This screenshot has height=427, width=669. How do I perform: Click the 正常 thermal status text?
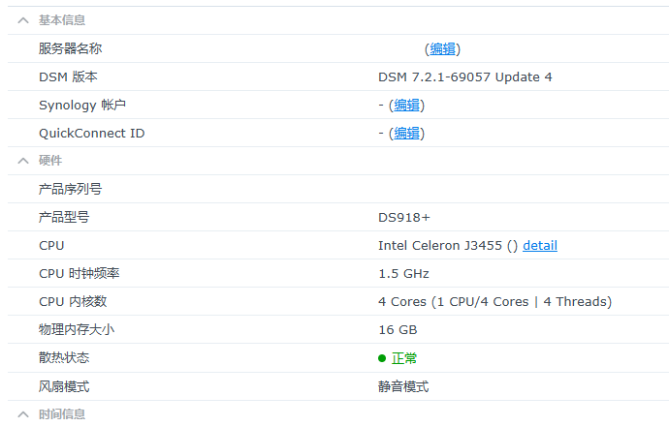[x=404, y=358]
